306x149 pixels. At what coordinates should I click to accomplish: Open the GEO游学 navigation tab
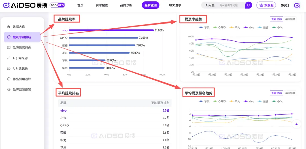point(175,5)
